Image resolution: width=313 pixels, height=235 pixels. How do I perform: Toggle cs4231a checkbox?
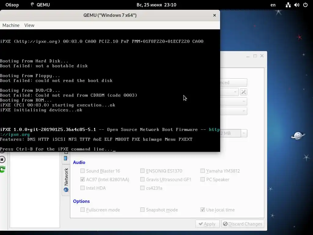click(x=142, y=188)
